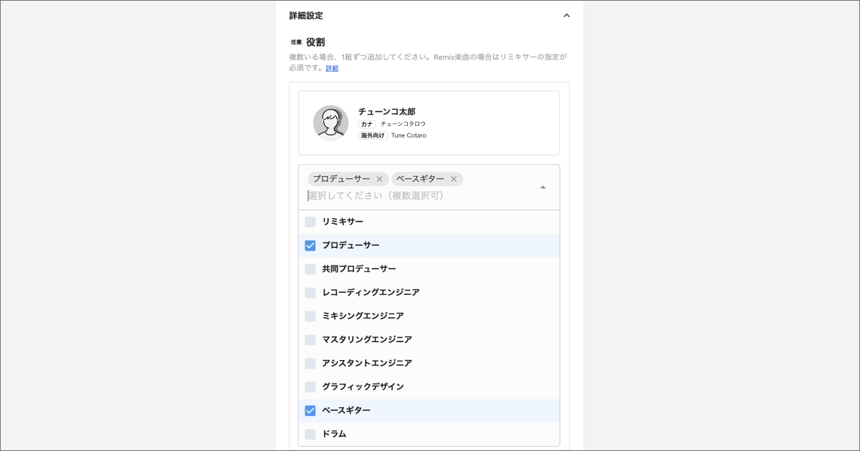860x451 pixels.
Task: Pick アシスタントエンジニア role
Action: [x=366, y=363]
